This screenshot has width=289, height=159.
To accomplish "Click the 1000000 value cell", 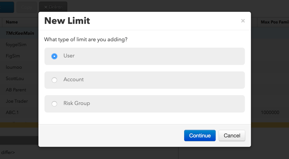I will (270, 113).
